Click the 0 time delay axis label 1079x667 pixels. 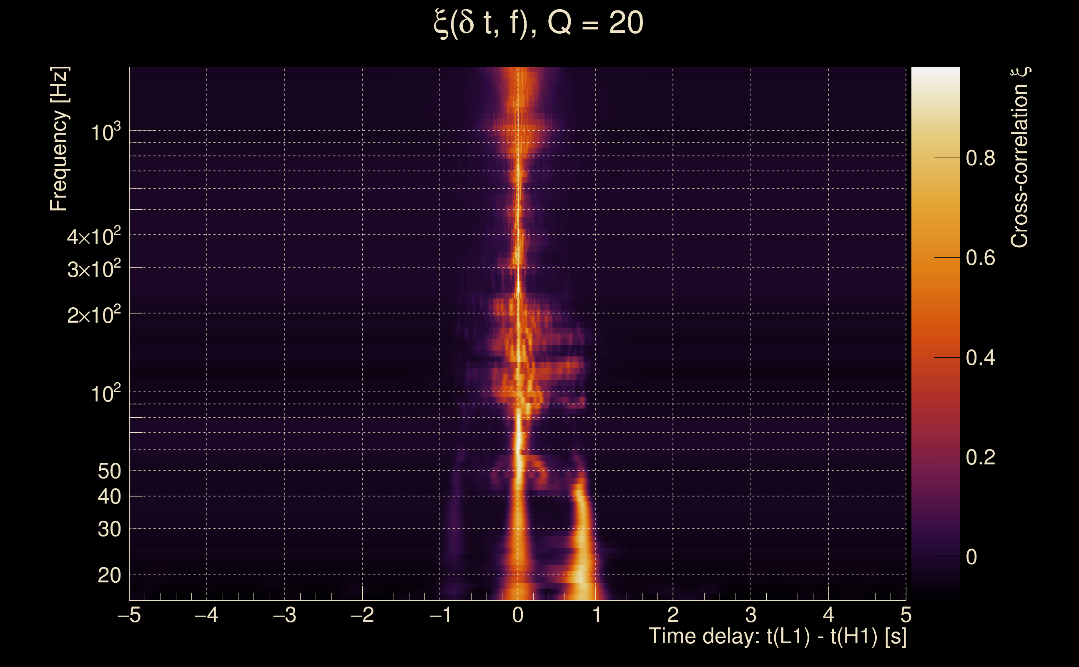(x=518, y=615)
